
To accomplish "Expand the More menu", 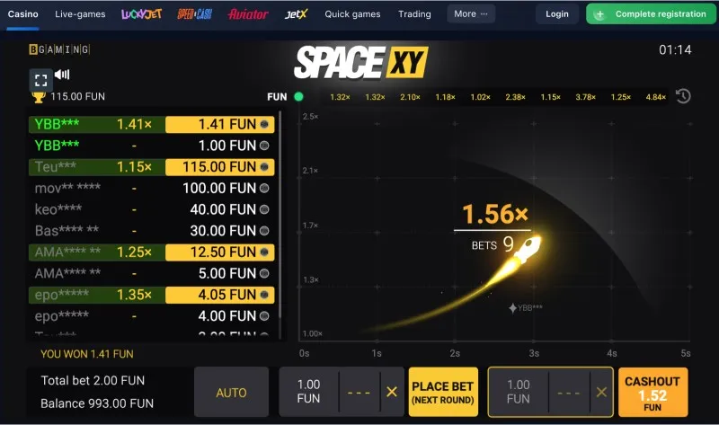I will (471, 14).
